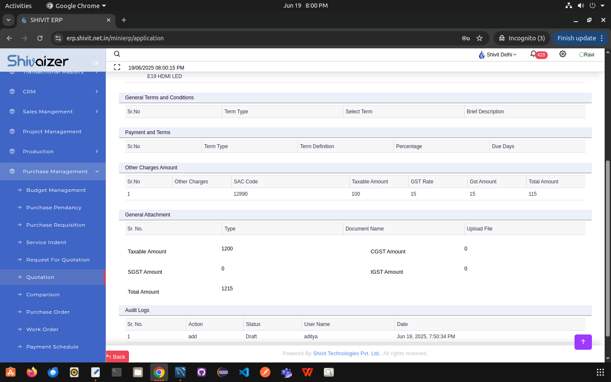Bookmark this page with the star icon
Viewport: 611px width, 382px height.
click(x=479, y=38)
